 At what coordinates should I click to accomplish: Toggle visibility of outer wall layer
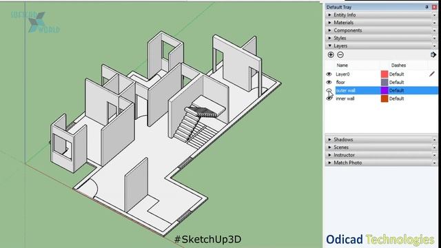click(329, 90)
